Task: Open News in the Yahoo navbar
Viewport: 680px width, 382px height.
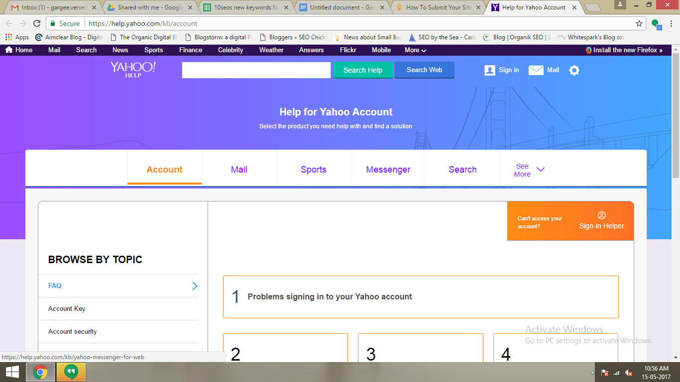Action: click(x=120, y=50)
